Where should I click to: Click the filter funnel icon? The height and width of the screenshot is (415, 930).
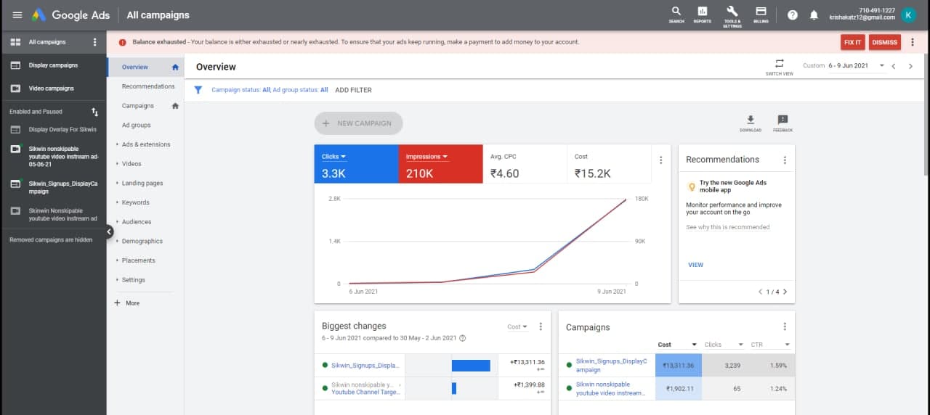(198, 90)
